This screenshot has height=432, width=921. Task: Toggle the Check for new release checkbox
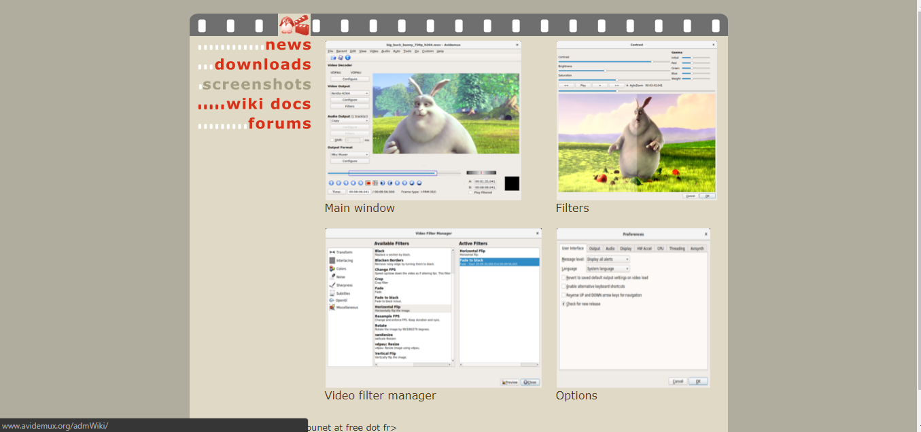pos(563,304)
